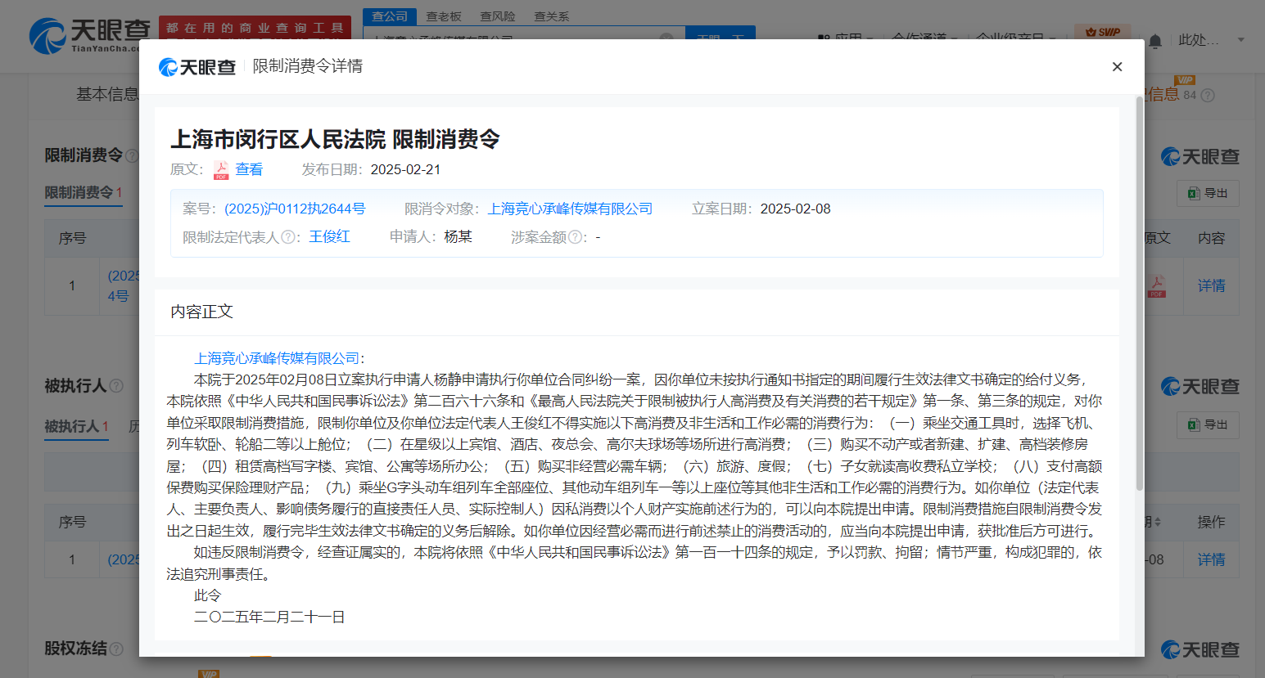Open the SVIP membership badge
The width and height of the screenshot is (1265, 678).
[1102, 32]
